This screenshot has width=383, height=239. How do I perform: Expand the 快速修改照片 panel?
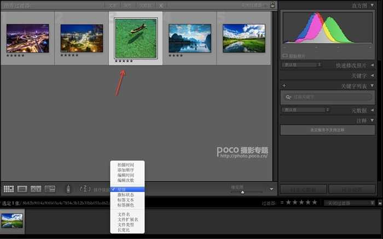(x=372, y=65)
